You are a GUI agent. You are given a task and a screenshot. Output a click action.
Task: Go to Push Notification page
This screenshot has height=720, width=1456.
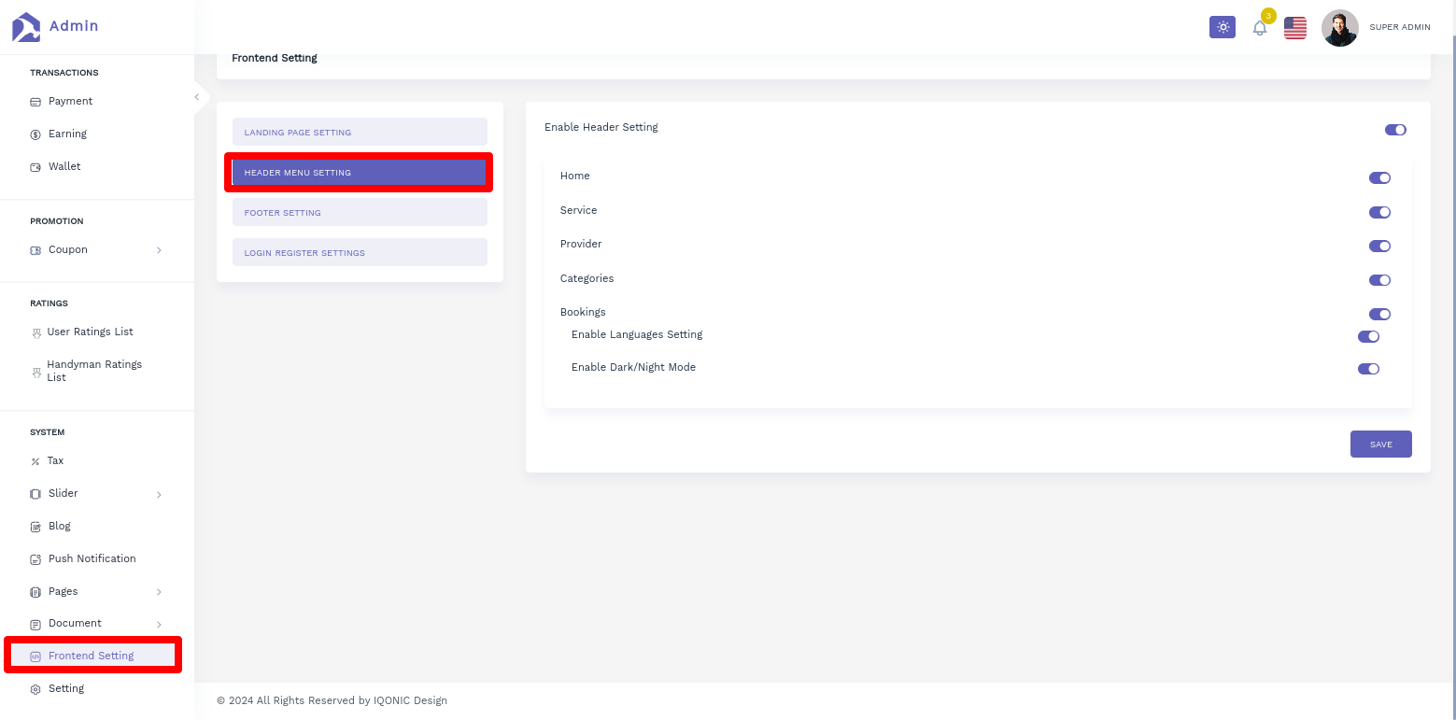click(x=92, y=558)
